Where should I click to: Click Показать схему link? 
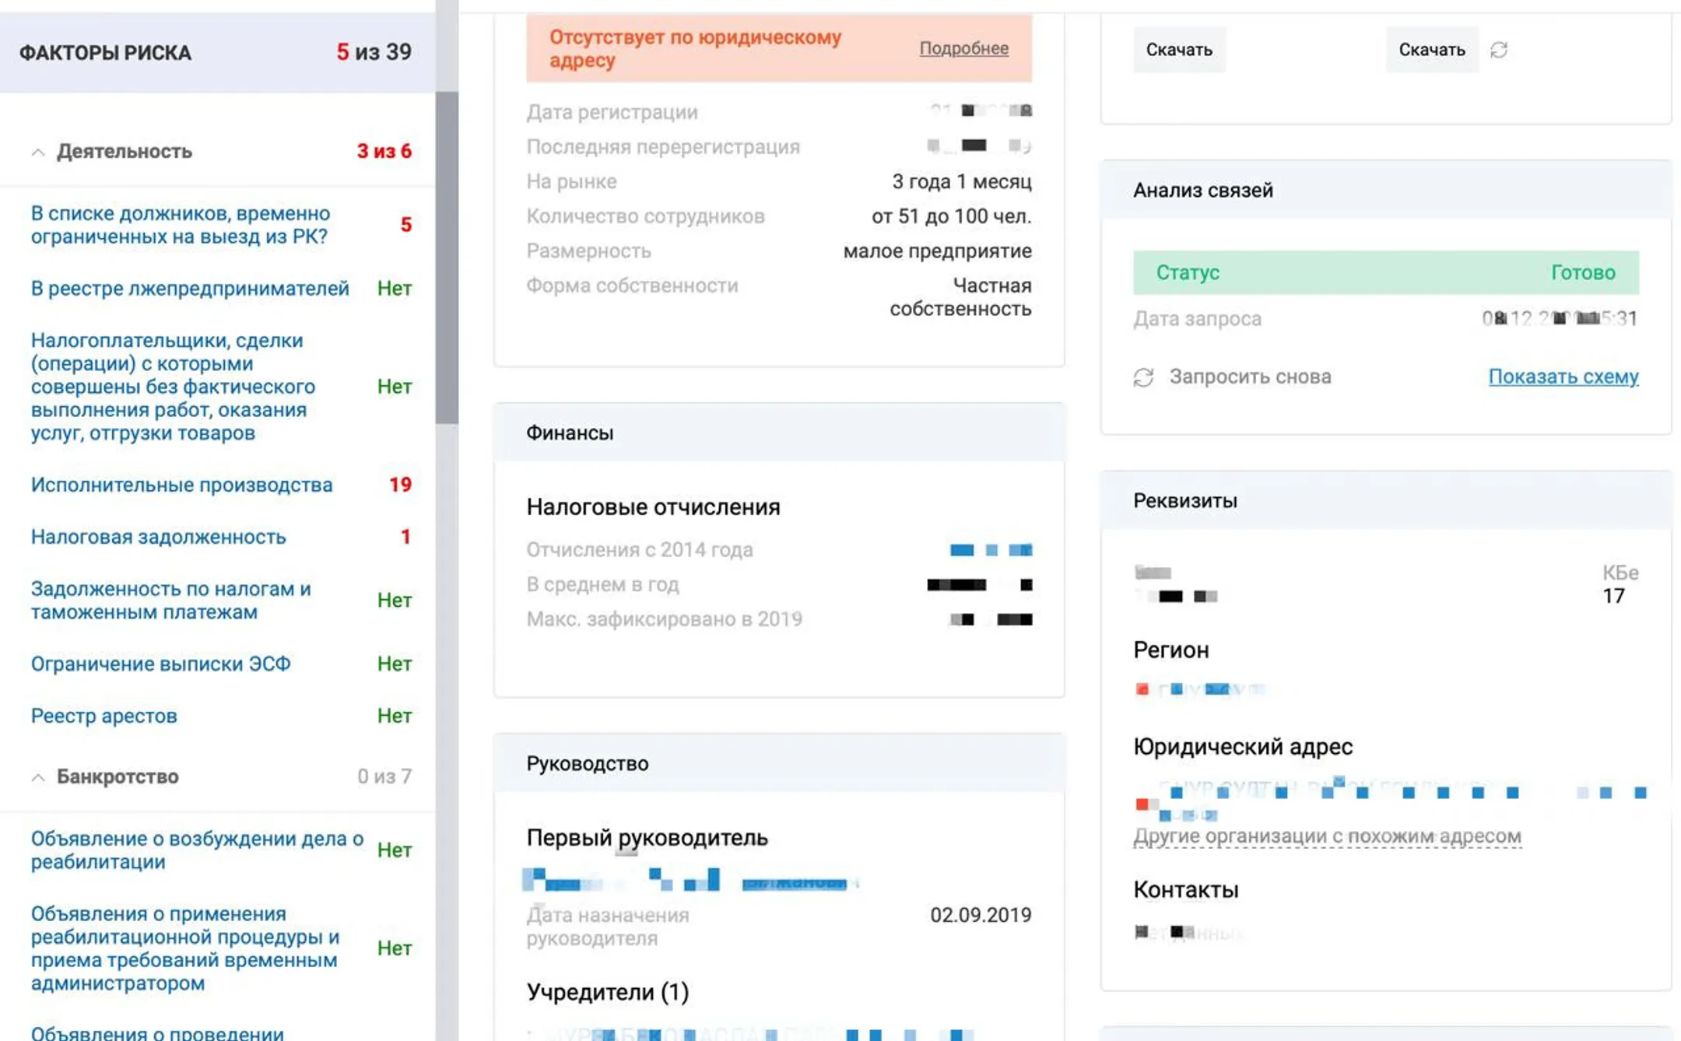[1563, 377]
